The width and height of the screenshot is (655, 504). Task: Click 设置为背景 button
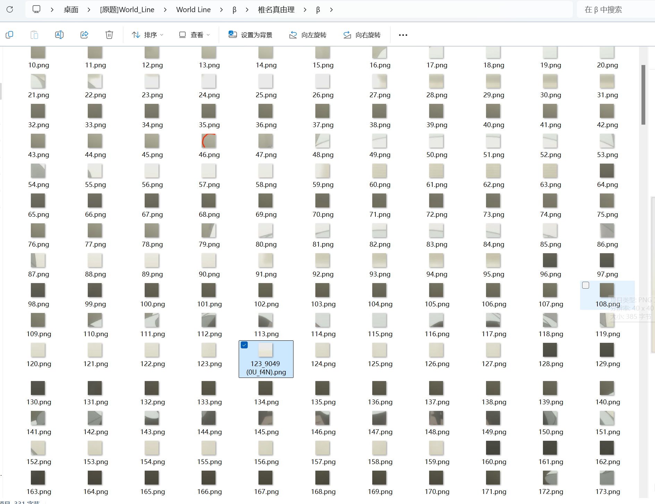250,35
